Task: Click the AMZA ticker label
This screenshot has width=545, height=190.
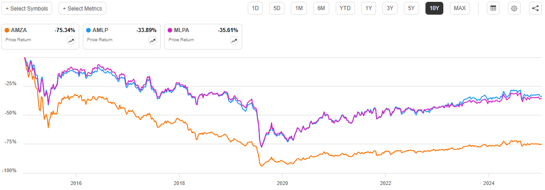Action: tap(20, 30)
